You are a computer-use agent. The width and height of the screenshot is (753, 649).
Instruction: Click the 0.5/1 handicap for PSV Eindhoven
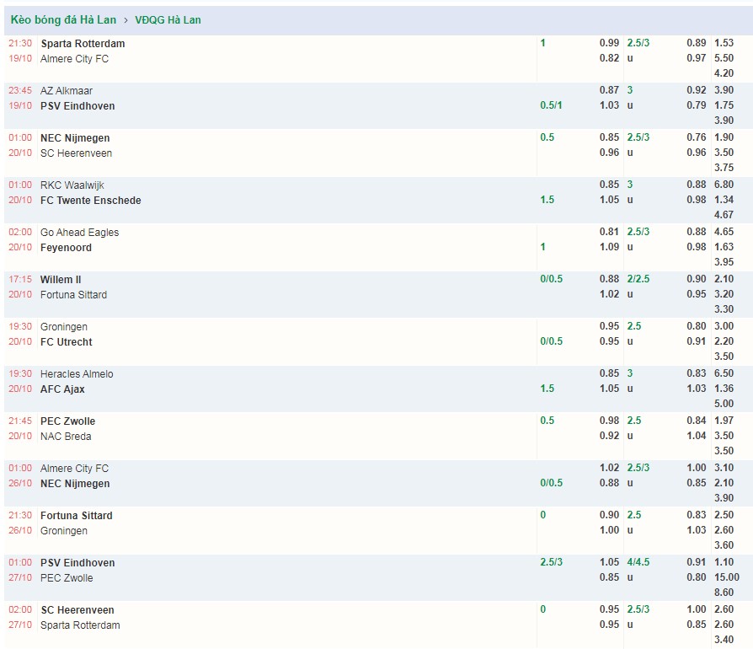pos(551,105)
